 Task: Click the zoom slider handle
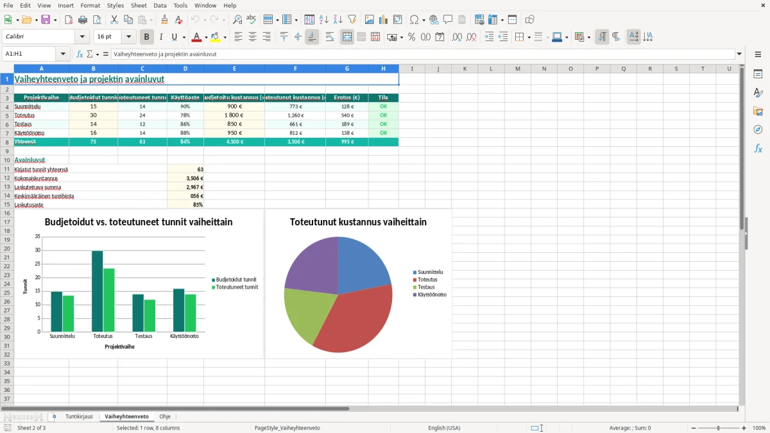pyautogui.click(x=719, y=428)
